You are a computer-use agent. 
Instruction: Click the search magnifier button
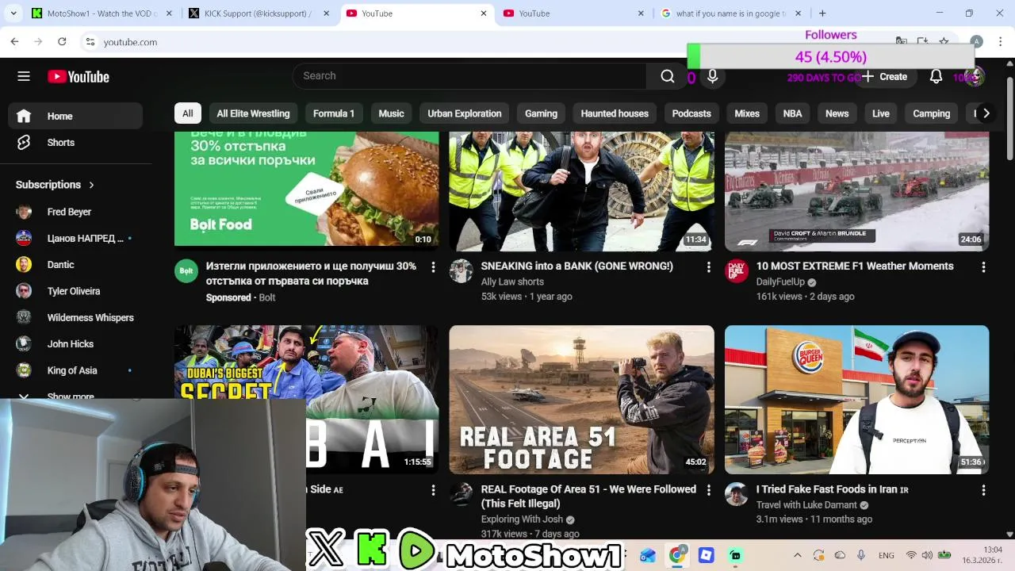coord(668,76)
